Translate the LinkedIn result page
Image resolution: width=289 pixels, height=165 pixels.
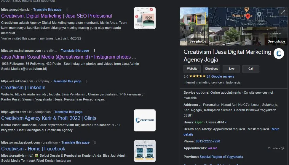click(x=67, y=81)
